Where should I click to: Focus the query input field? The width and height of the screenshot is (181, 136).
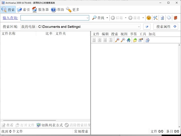(x=53, y=18)
